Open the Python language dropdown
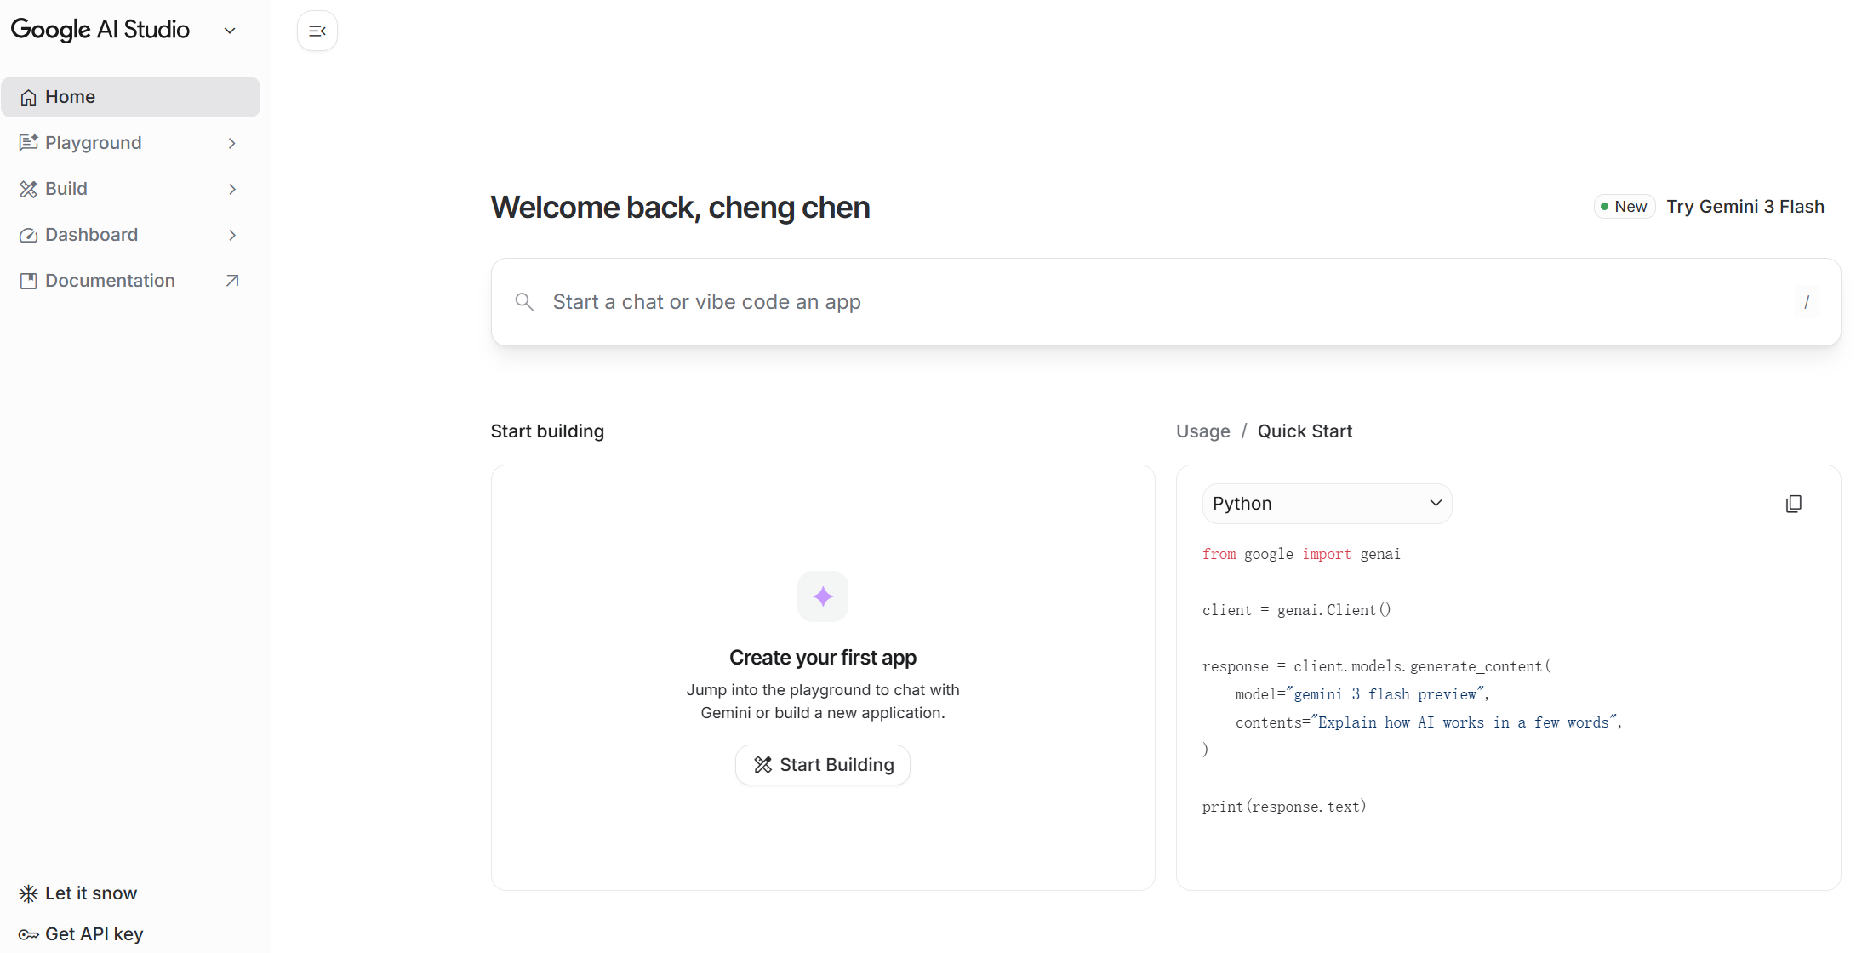 point(1326,504)
